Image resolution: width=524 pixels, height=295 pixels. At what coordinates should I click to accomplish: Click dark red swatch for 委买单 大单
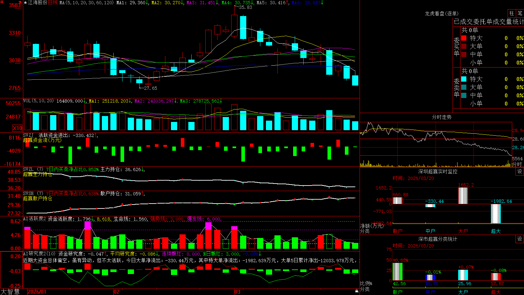coord(464,46)
